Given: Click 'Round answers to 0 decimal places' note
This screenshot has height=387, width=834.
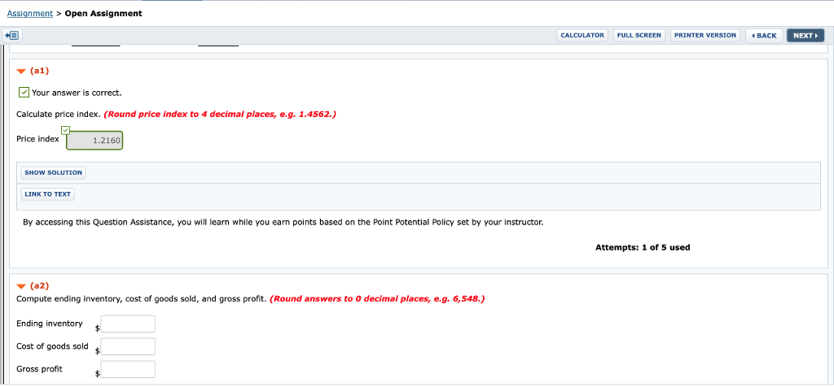Looking at the screenshot, I should [x=378, y=298].
